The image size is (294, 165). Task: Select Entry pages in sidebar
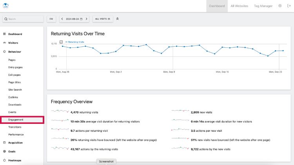[x=15, y=67]
